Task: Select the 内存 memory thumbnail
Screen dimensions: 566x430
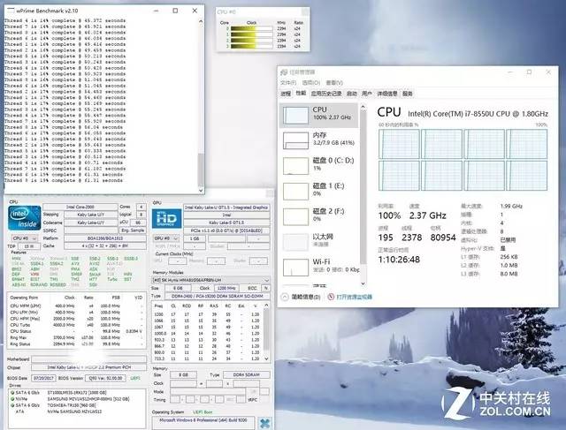Action: coord(295,140)
